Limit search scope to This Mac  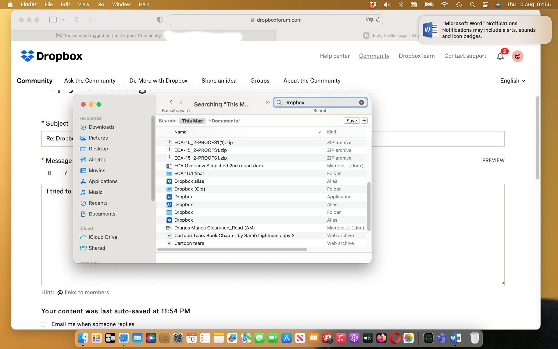tap(192, 121)
